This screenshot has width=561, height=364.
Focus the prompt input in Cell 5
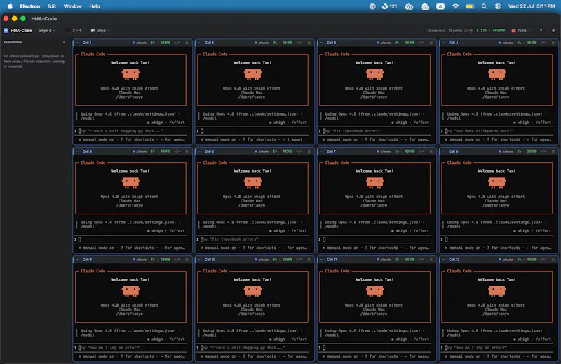coord(130,239)
